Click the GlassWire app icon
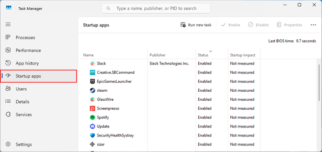 (x=93, y=100)
